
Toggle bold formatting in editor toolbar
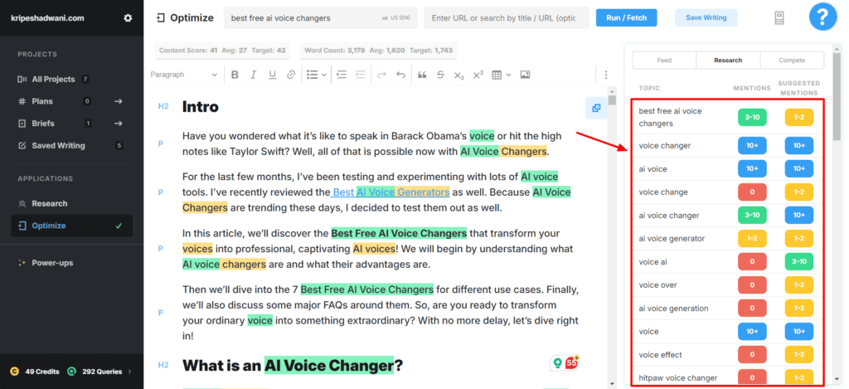[235, 75]
